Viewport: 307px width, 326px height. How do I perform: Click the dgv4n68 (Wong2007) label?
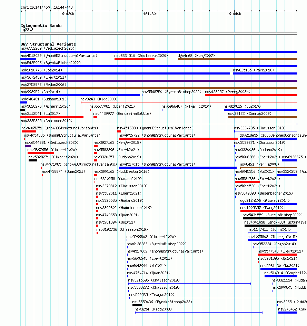tap(196, 56)
